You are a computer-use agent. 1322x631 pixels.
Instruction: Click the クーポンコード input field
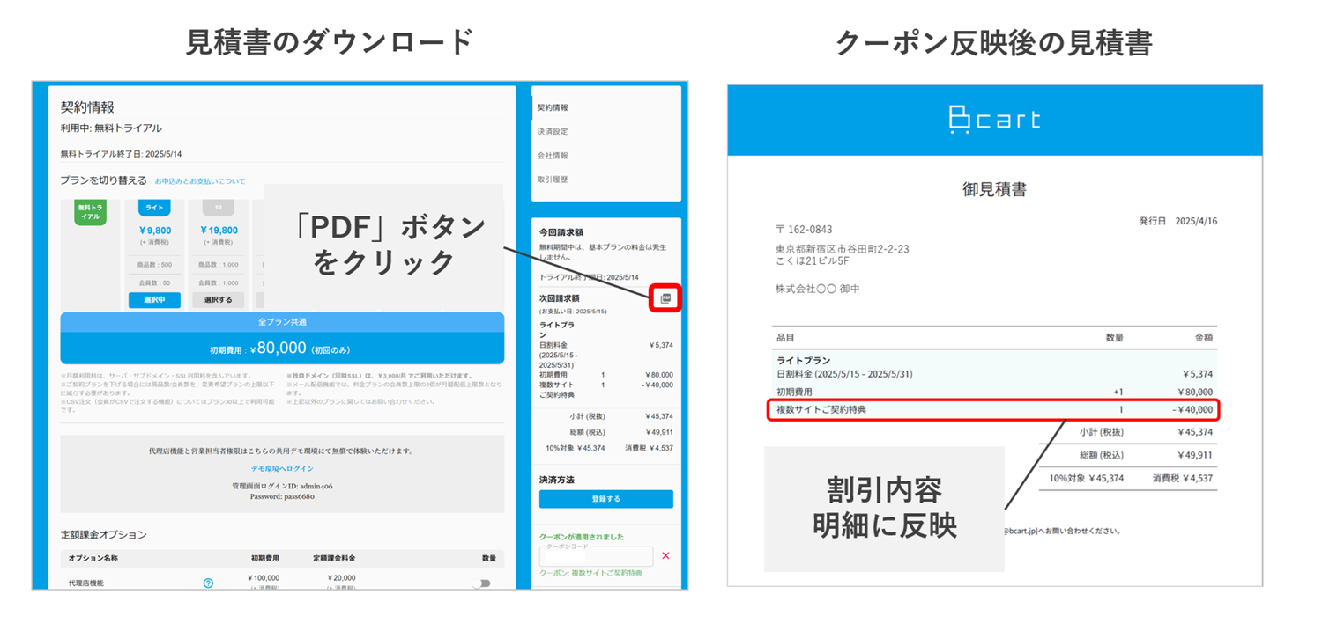point(597,556)
